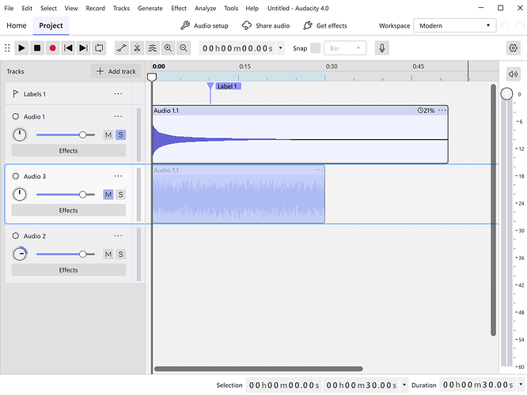Mute the Audio 3 track
The width and height of the screenshot is (527, 395).
coord(108,194)
